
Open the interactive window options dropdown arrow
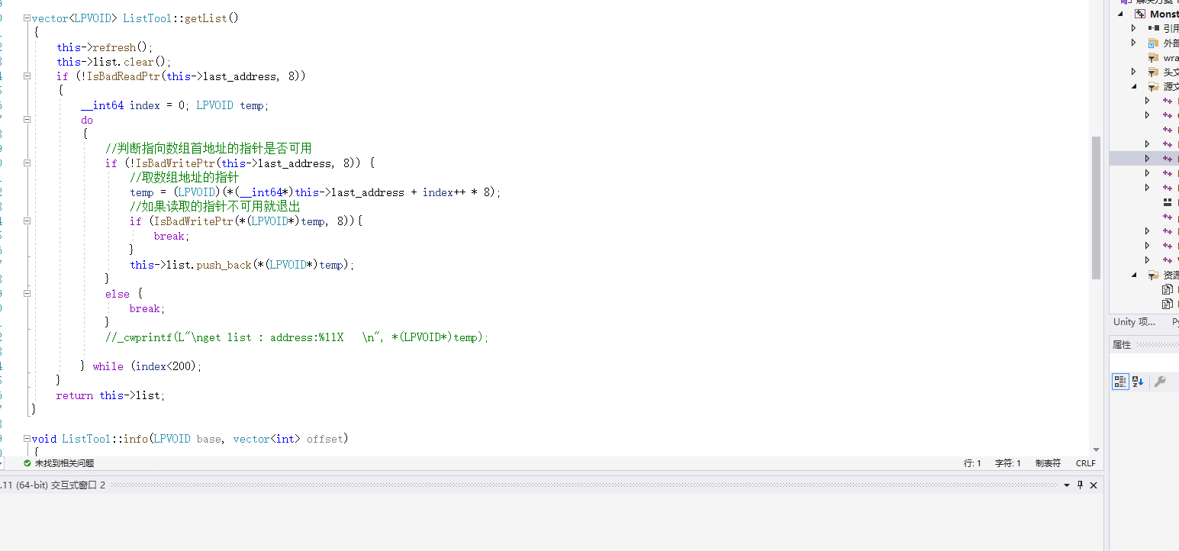pos(1068,485)
